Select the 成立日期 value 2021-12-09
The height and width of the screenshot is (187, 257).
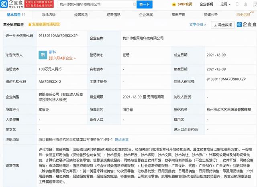coord(216,55)
